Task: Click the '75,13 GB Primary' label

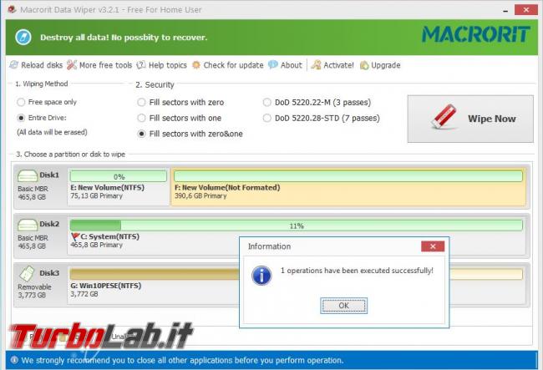Action: [97, 196]
